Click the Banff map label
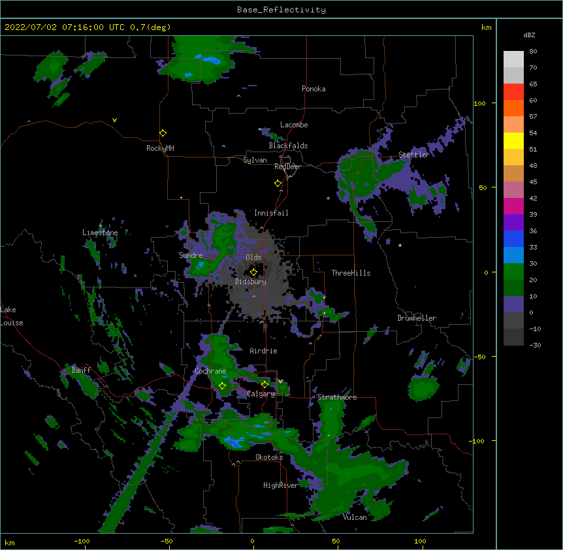 (81, 370)
